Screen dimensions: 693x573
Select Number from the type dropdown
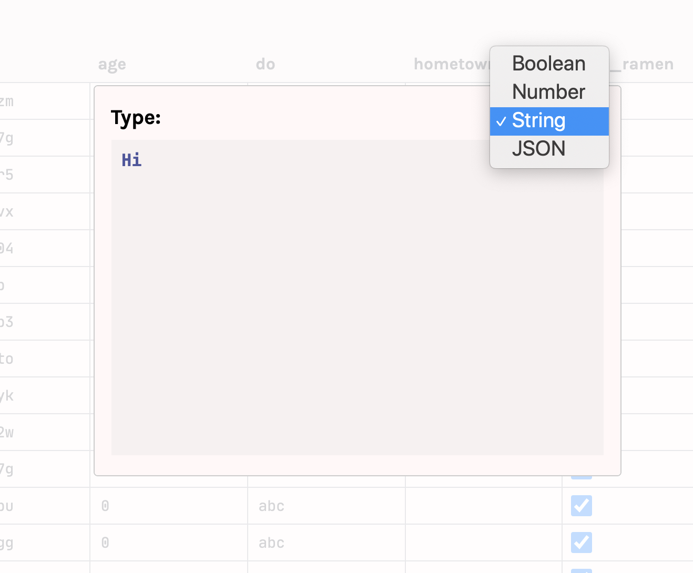[548, 91]
